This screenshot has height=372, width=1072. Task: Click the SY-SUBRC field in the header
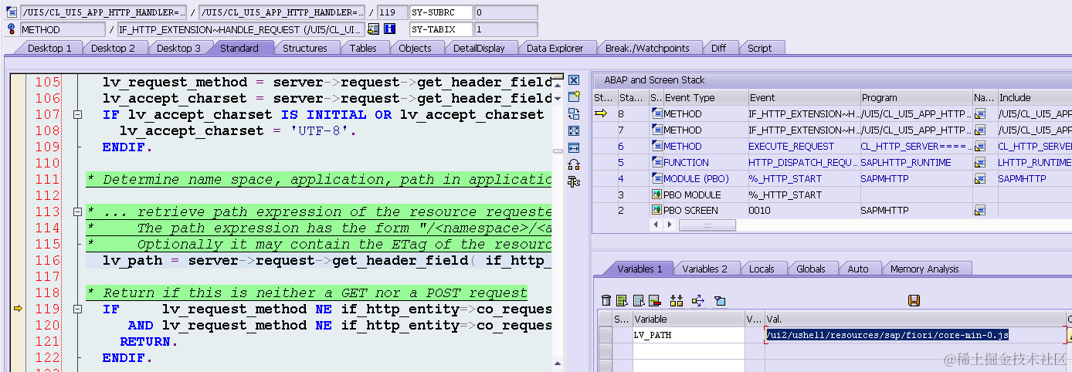tap(439, 12)
